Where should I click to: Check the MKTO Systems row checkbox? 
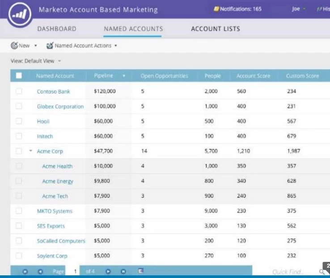click(x=19, y=210)
